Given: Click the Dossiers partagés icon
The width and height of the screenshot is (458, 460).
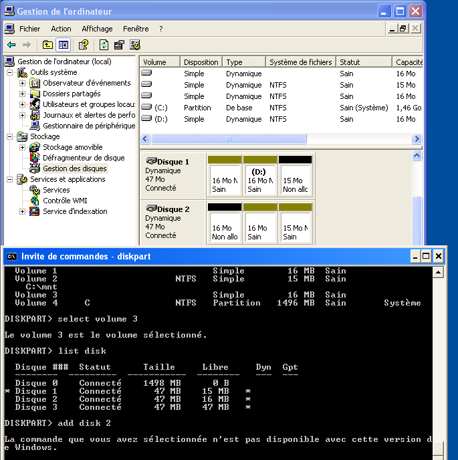Looking at the screenshot, I should tap(35, 94).
